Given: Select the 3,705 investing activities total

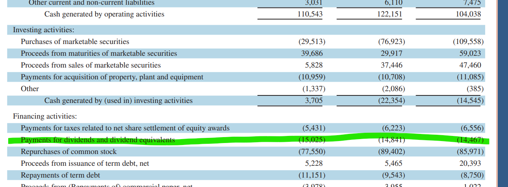Looking at the screenshot, I should point(314,101).
